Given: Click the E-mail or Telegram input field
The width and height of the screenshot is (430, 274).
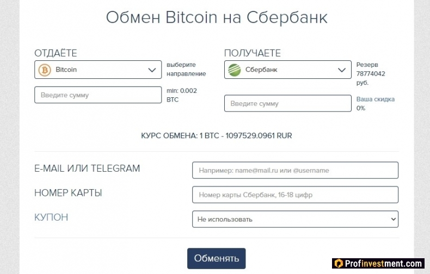Looking at the screenshot, I should coord(295,170).
